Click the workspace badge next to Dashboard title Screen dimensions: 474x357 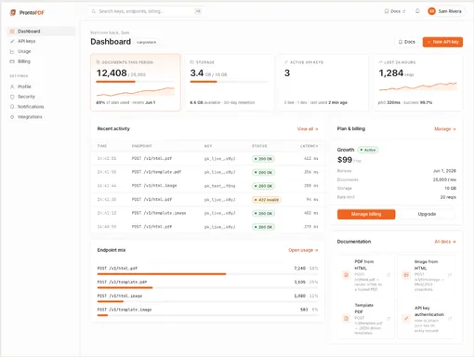point(147,42)
